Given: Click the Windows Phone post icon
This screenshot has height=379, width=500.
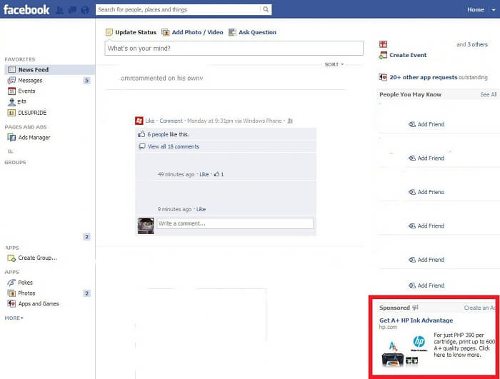Looking at the screenshot, I should (x=139, y=121).
